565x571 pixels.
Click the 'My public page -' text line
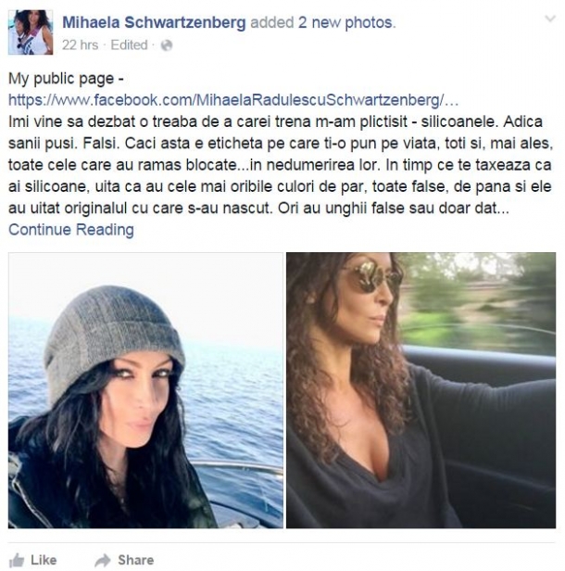tap(66, 79)
